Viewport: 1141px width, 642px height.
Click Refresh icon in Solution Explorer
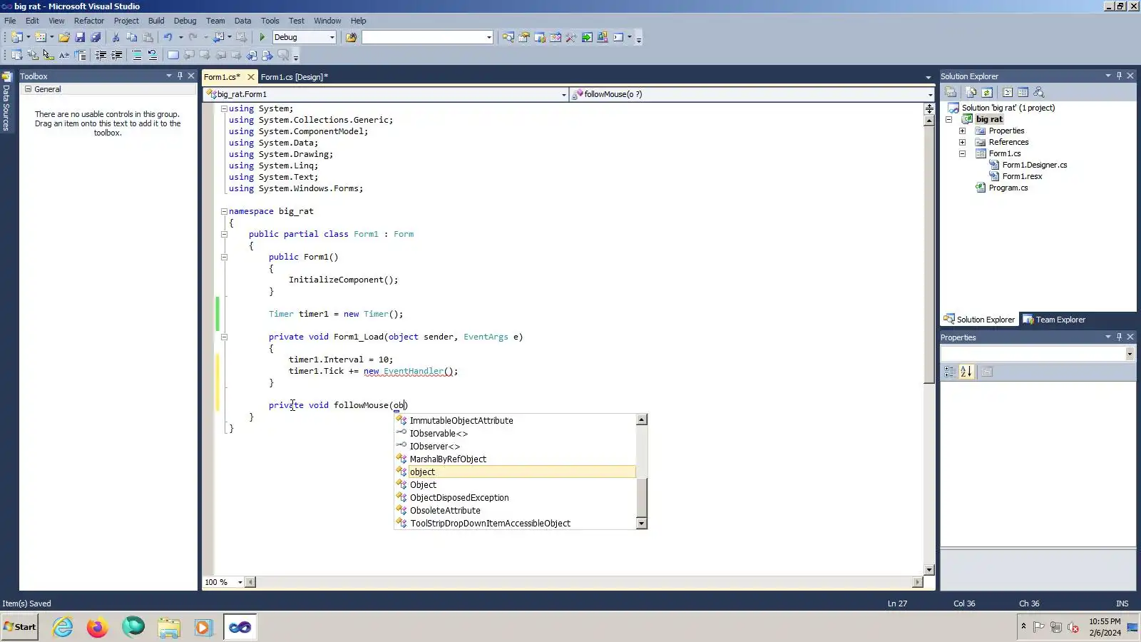(x=987, y=92)
